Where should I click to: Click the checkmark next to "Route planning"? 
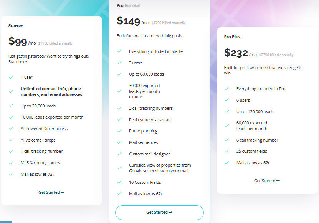pos(120,130)
